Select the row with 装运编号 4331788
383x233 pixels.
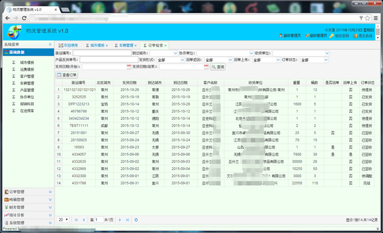(214, 183)
